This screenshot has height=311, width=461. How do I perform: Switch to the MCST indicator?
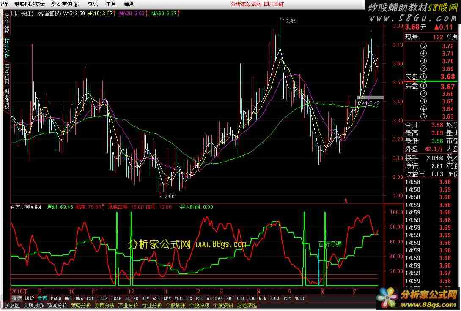tap(299, 298)
